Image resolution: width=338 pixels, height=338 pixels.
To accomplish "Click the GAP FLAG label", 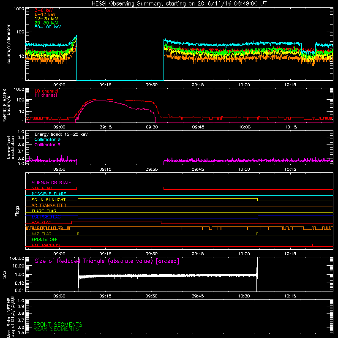I will coord(41,188).
